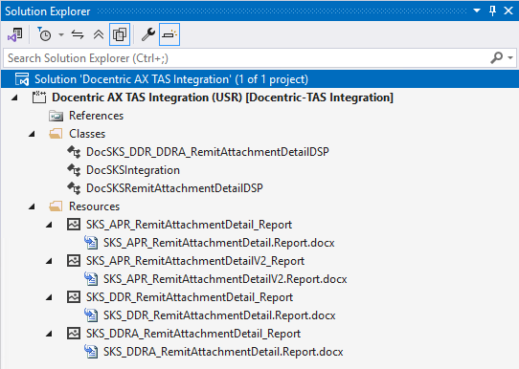Collapse SKS_APR_RemitAttachmentDetail_Report resource

coord(49,225)
